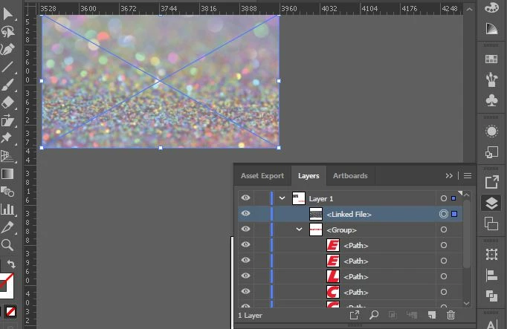Click the target circle for <Linked File>
The width and height of the screenshot is (507, 329).
click(x=444, y=214)
